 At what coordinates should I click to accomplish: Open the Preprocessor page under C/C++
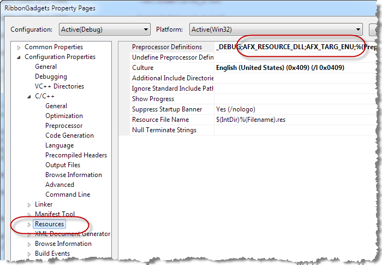64,126
